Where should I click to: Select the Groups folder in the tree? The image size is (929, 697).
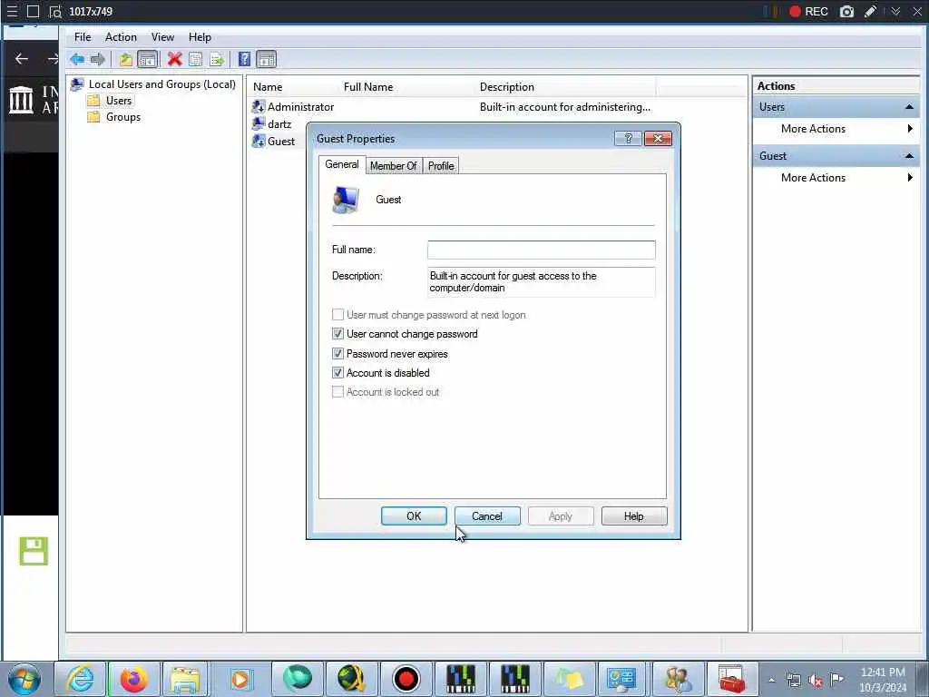122,117
